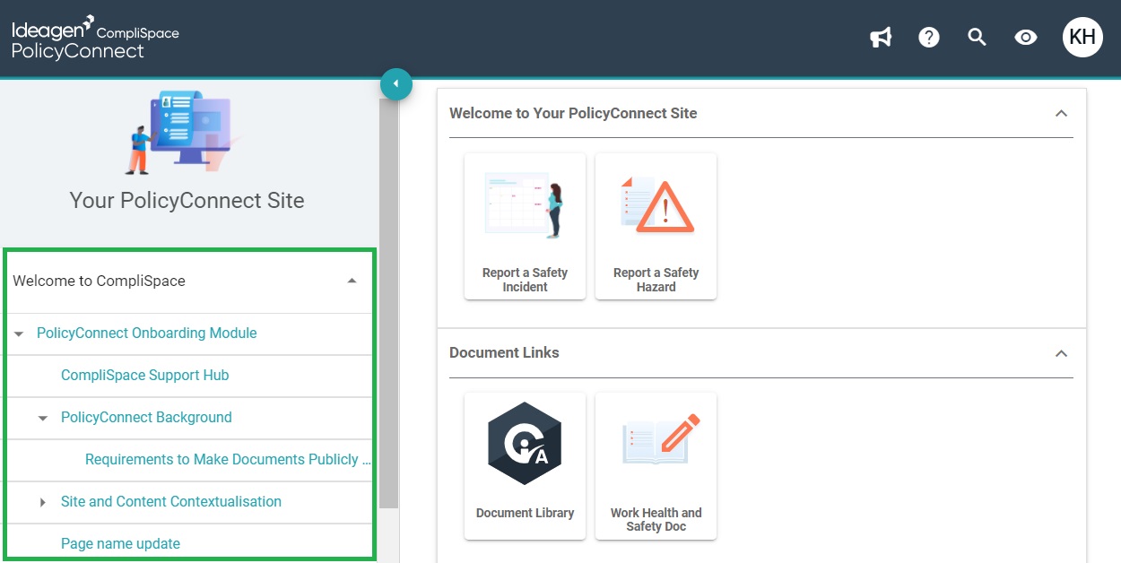1121x563 pixels.
Task: Open the announcements megaphone icon
Action: tap(881, 37)
